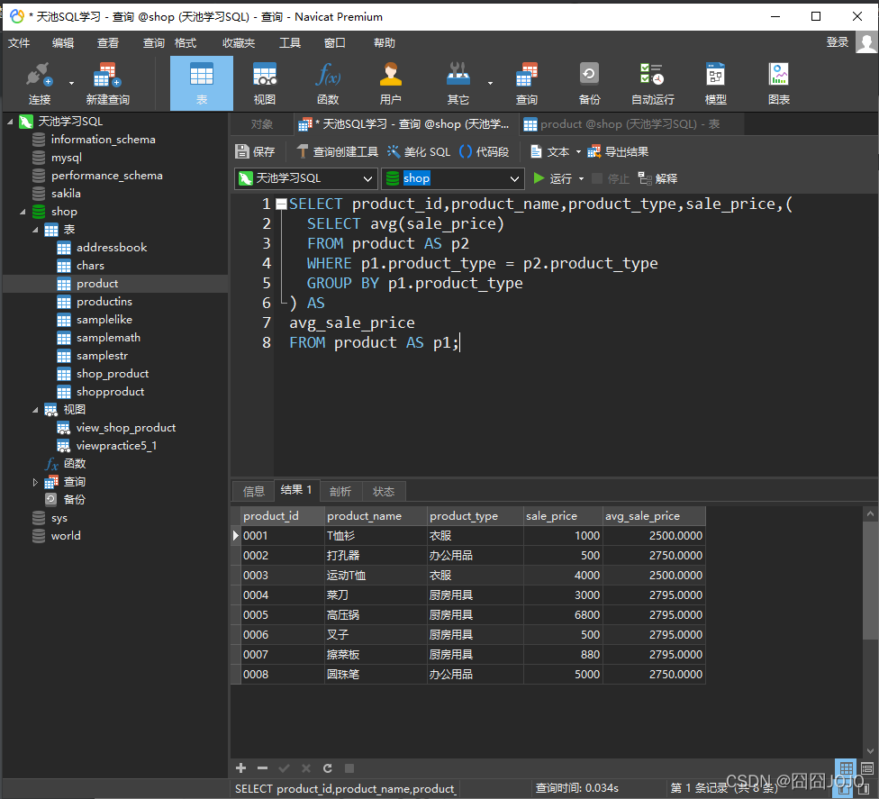Viewport: 879px width, 799px height.
Task: Click the 保存 Save button
Action: click(x=256, y=152)
